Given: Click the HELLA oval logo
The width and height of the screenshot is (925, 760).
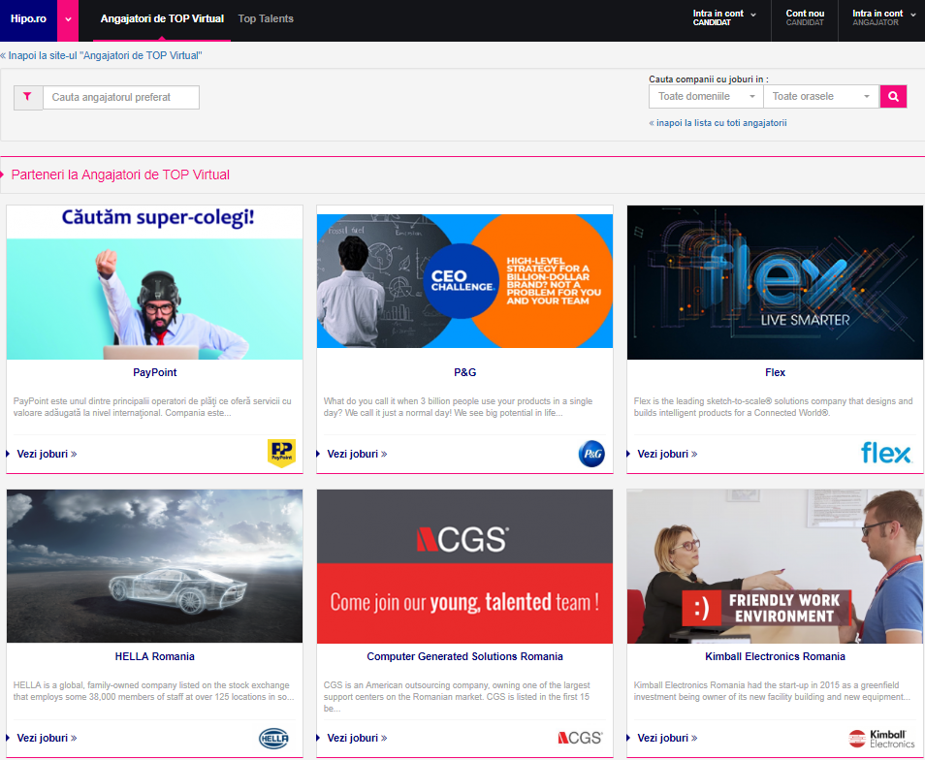Looking at the screenshot, I should 274,738.
